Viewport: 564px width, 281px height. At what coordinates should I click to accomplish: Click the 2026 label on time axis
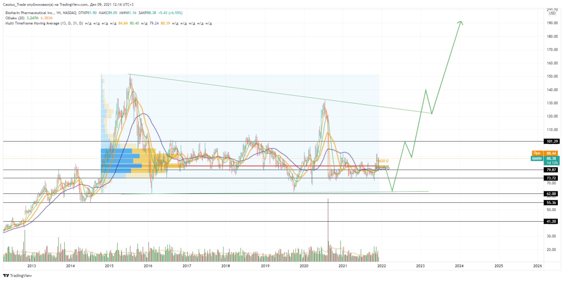(538, 266)
